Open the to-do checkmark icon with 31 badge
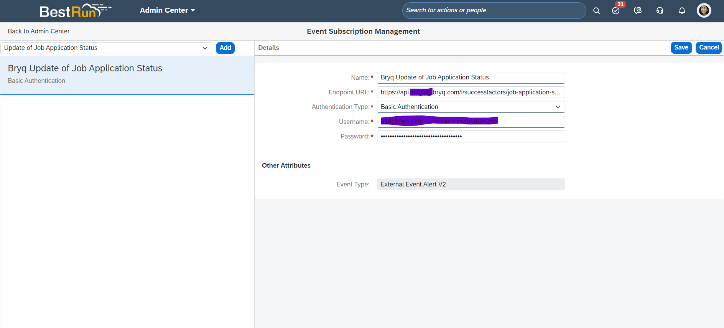The height and width of the screenshot is (328, 724). coord(616,11)
